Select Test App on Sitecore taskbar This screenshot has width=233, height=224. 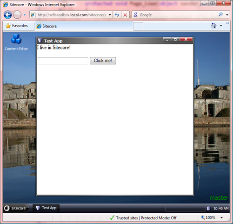[46, 208]
